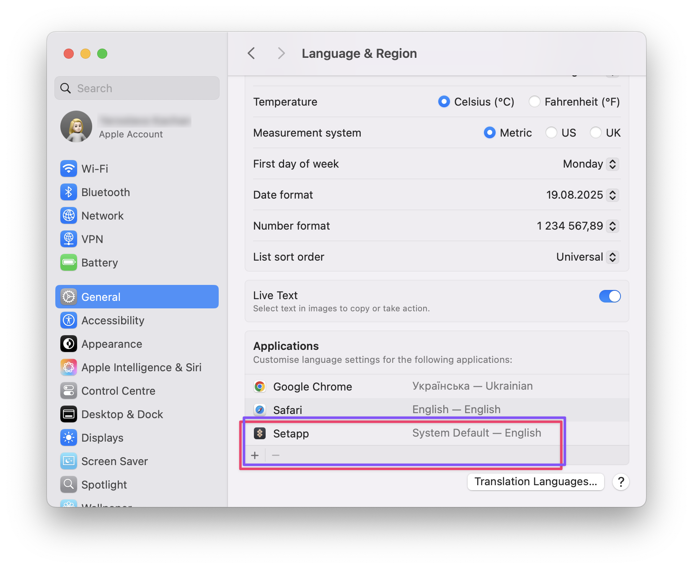The height and width of the screenshot is (569, 693).
Task: Click the VPN icon in the sidebar
Action: [69, 239]
